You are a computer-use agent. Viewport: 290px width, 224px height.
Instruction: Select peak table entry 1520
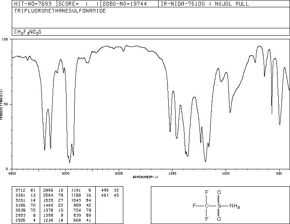(48, 200)
